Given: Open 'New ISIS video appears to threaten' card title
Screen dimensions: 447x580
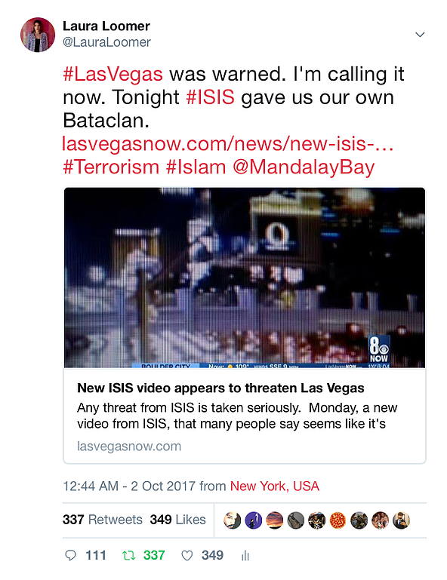Looking at the screenshot, I should [x=220, y=388].
